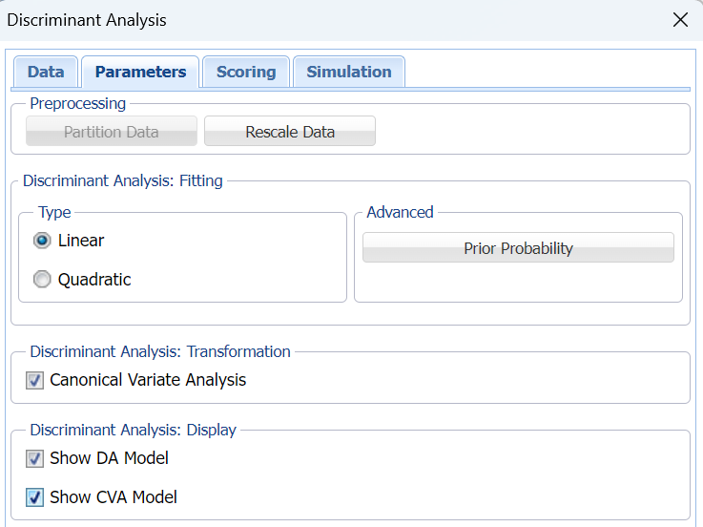Toggle Canonical Variate Analysis checkbox
The image size is (703, 527).
pyautogui.click(x=35, y=380)
